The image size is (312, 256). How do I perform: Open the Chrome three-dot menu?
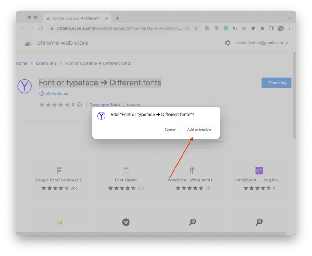click(290, 28)
